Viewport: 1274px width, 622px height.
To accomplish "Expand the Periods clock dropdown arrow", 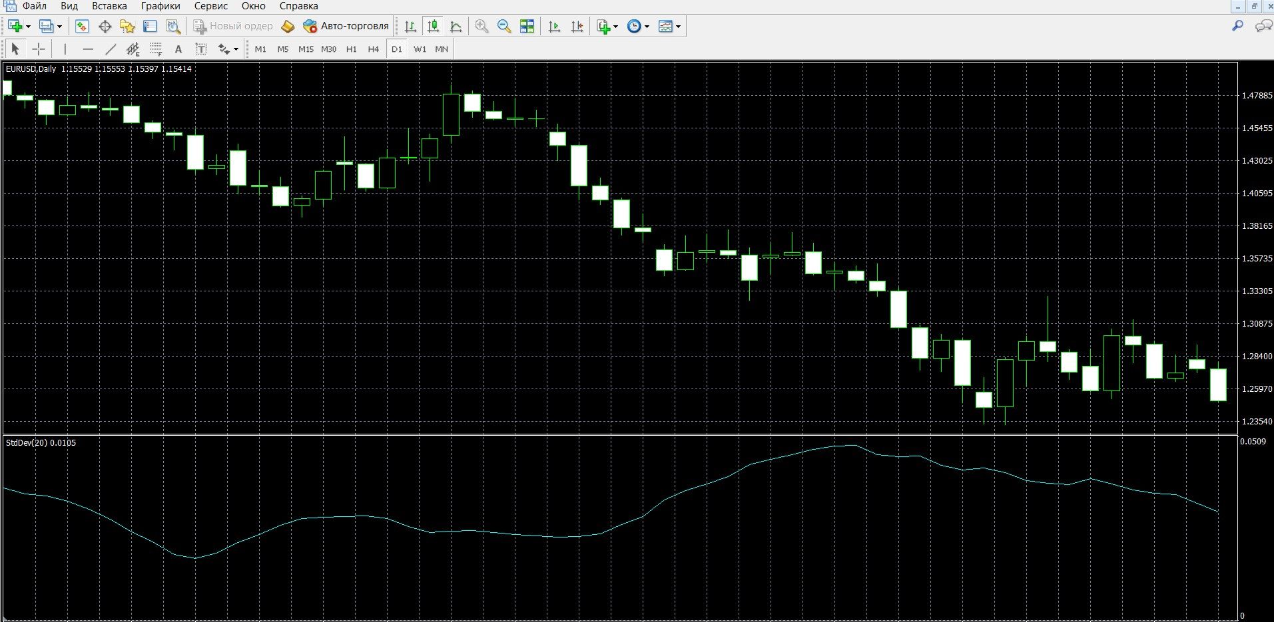I will [647, 27].
